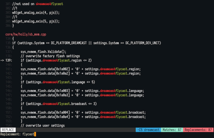Click the line with data[0x1a004] assignment

[83, 113]
